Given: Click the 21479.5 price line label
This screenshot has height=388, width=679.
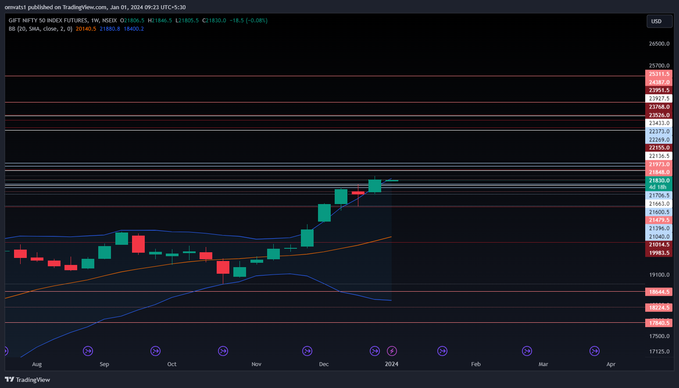Looking at the screenshot, I should tap(659, 220).
